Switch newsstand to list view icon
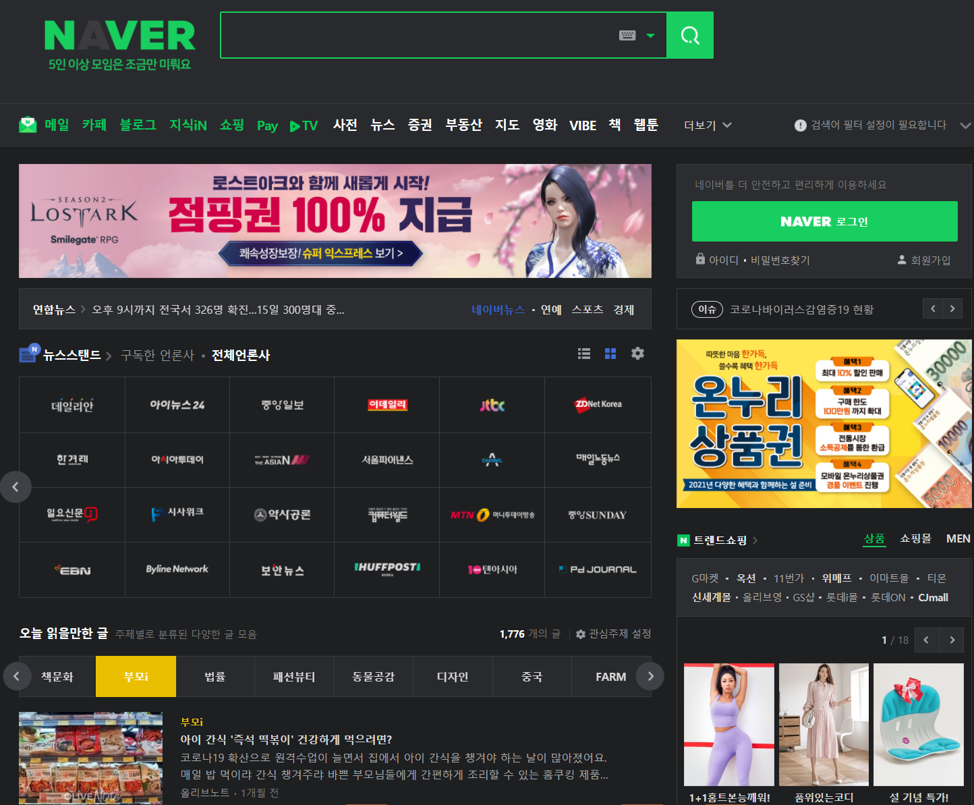Image resolution: width=974 pixels, height=805 pixels. [x=584, y=353]
